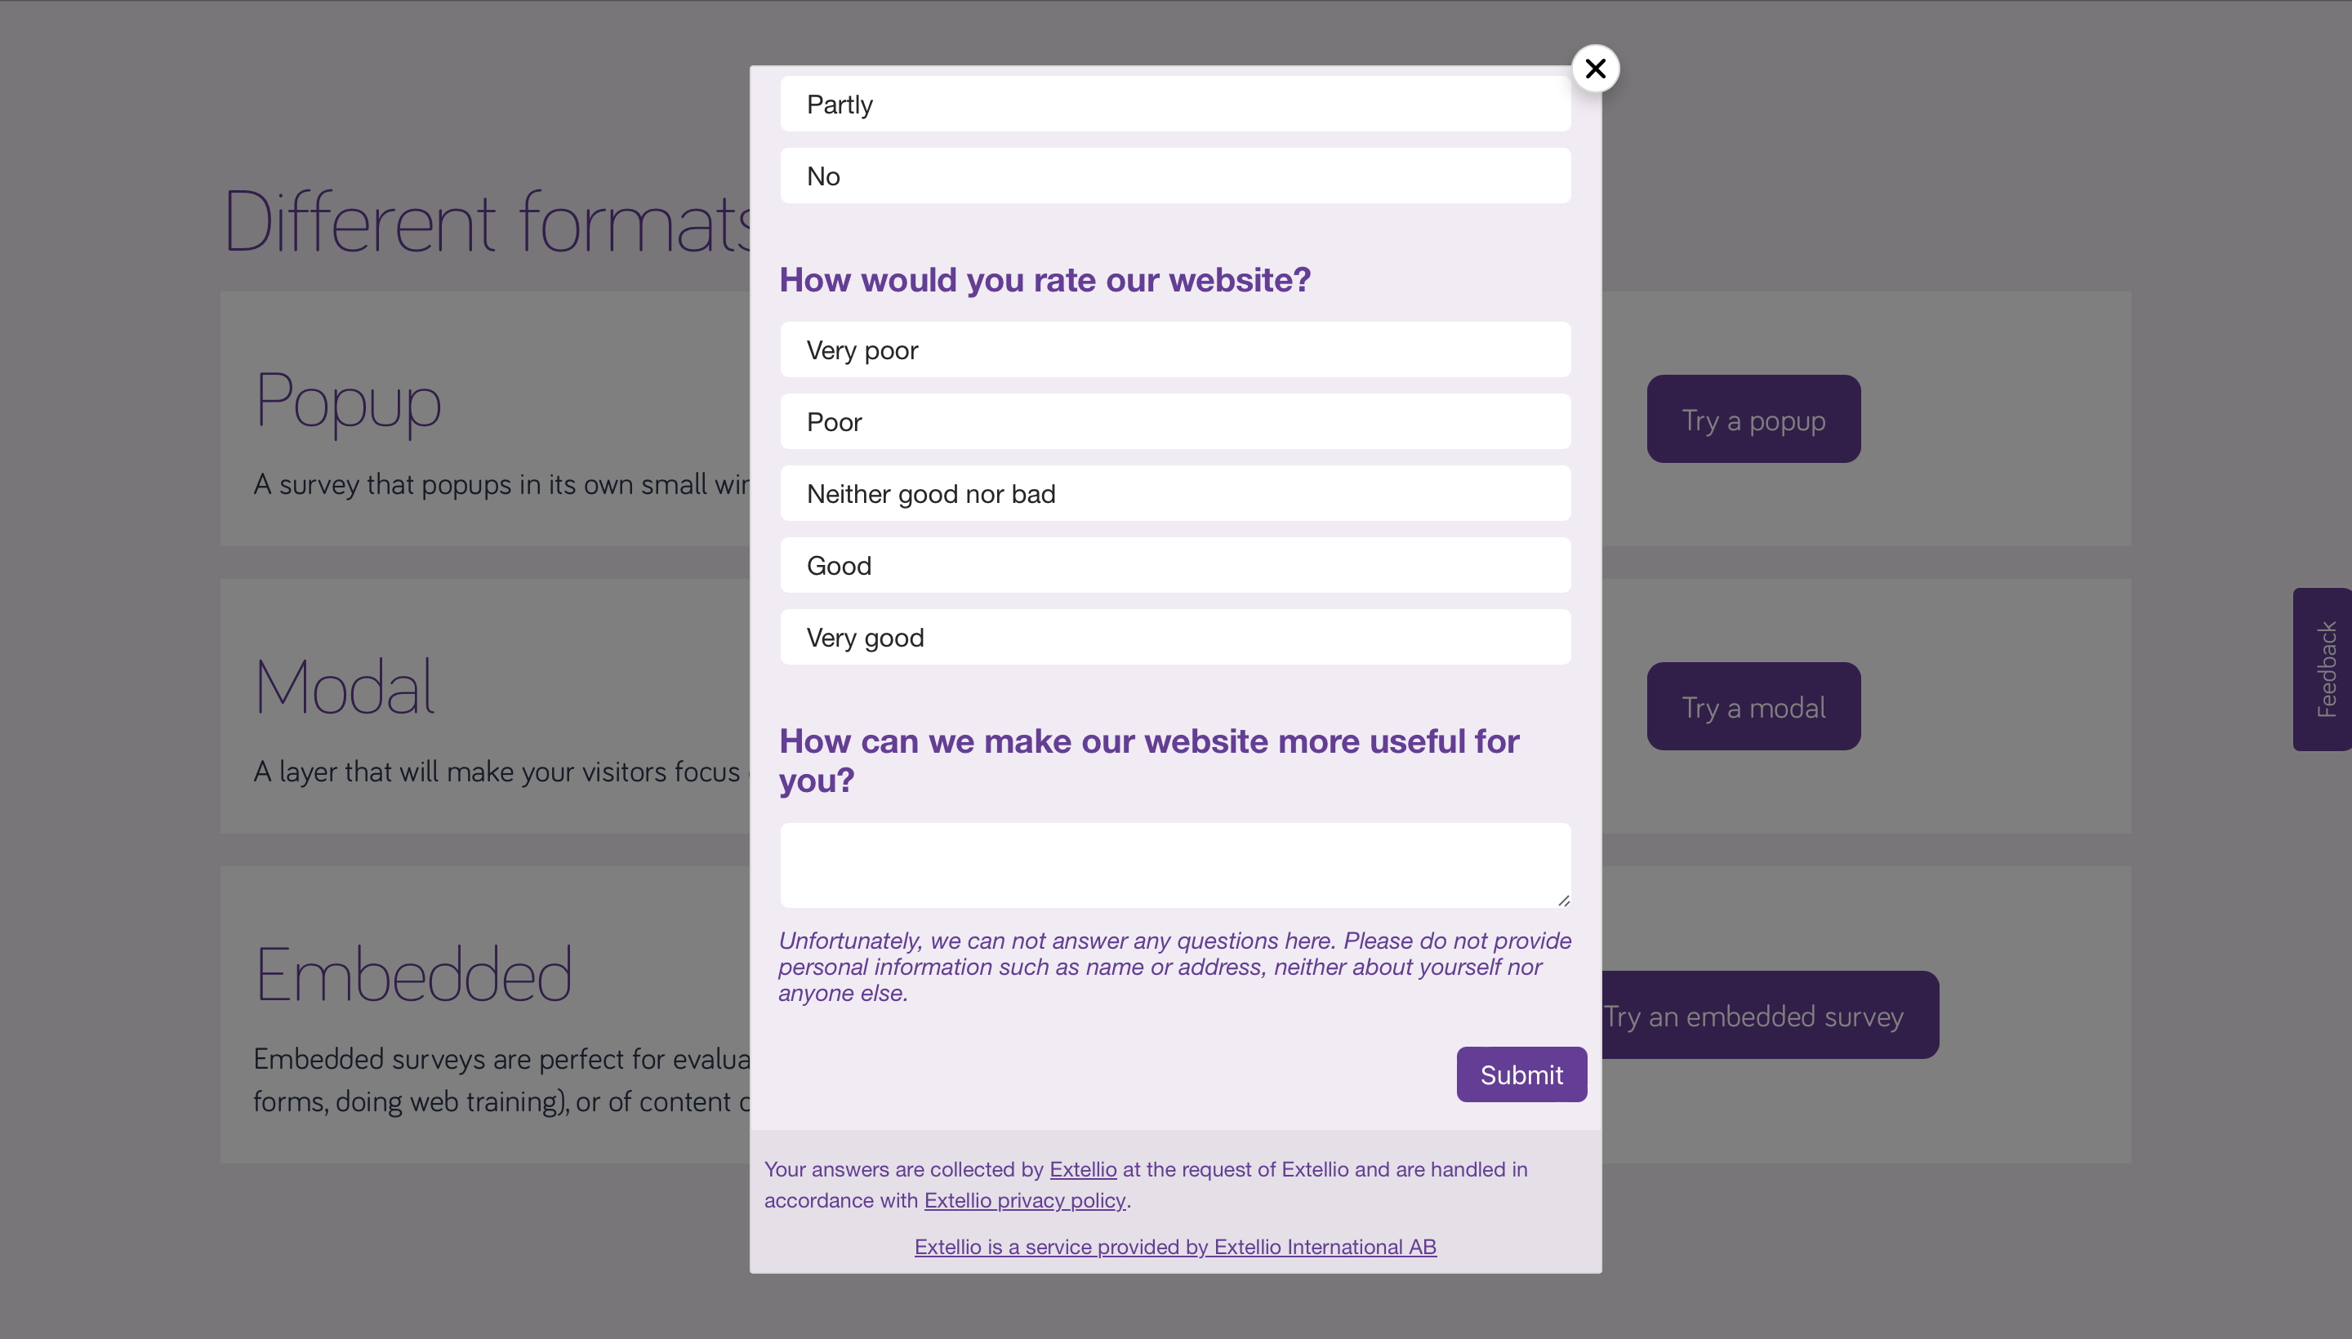Select "Very good" website rating
2352x1339 pixels.
tap(1174, 636)
